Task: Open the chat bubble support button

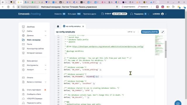Action: click(x=178, y=104)
